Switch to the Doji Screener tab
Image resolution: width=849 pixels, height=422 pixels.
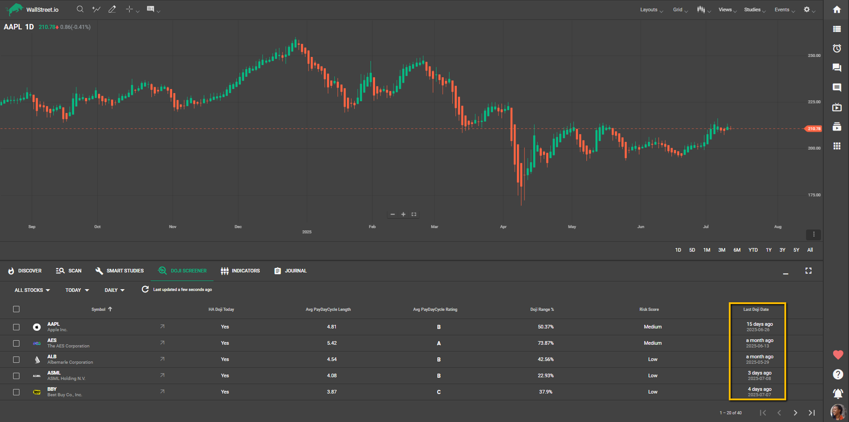tap(182, 271)
